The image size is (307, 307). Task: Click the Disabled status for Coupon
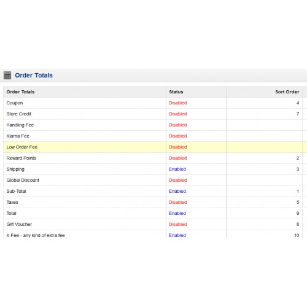(178, 103)
